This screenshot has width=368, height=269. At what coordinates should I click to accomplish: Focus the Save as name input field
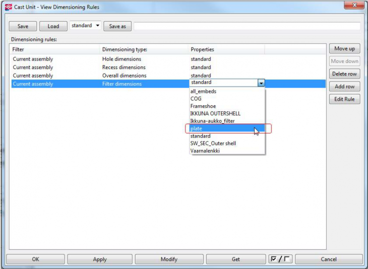(x=247, y=26)
